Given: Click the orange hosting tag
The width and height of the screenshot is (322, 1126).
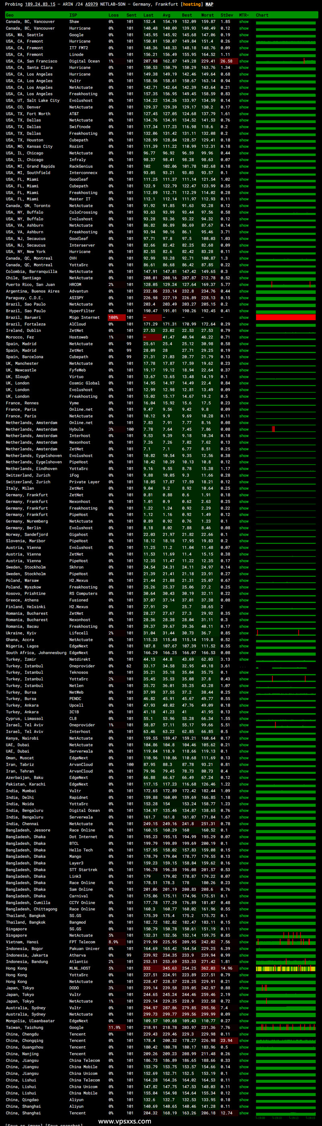Looking at the screenshot, I should 192,4.
